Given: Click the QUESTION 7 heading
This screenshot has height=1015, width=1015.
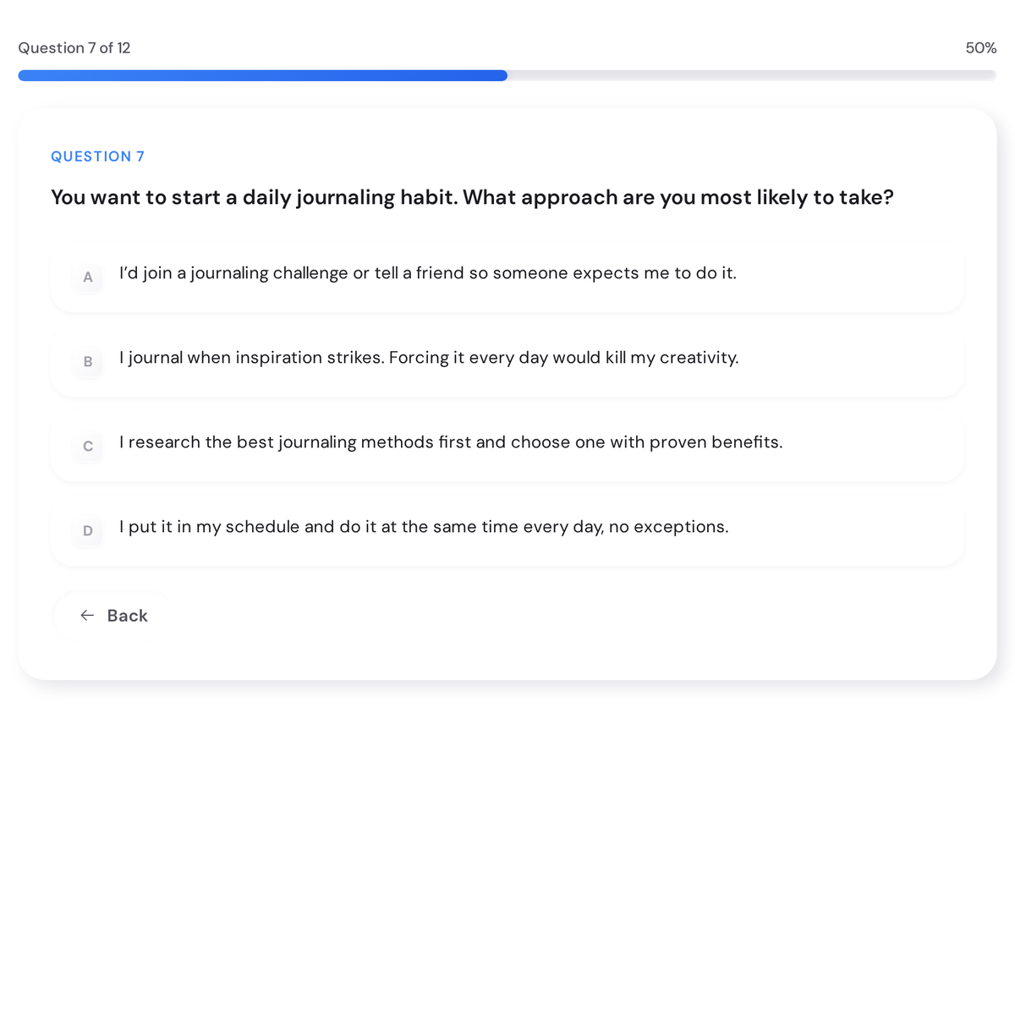Looking at the screenshot, I should click(97, 156).
